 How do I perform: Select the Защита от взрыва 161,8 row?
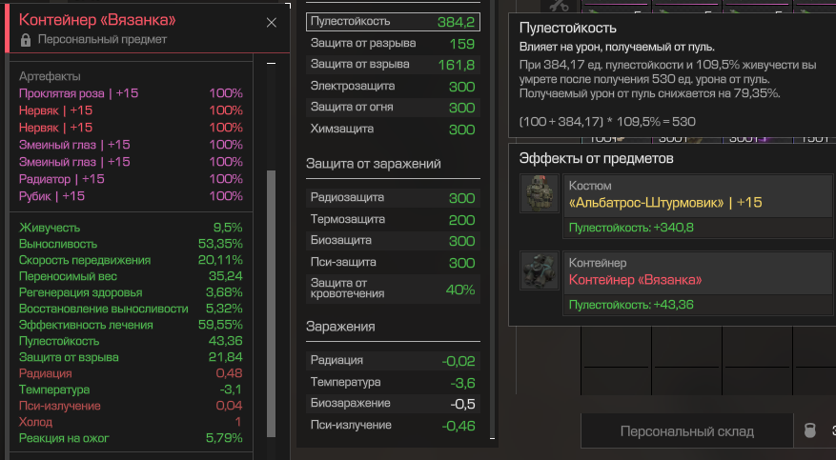pos(393,65)
